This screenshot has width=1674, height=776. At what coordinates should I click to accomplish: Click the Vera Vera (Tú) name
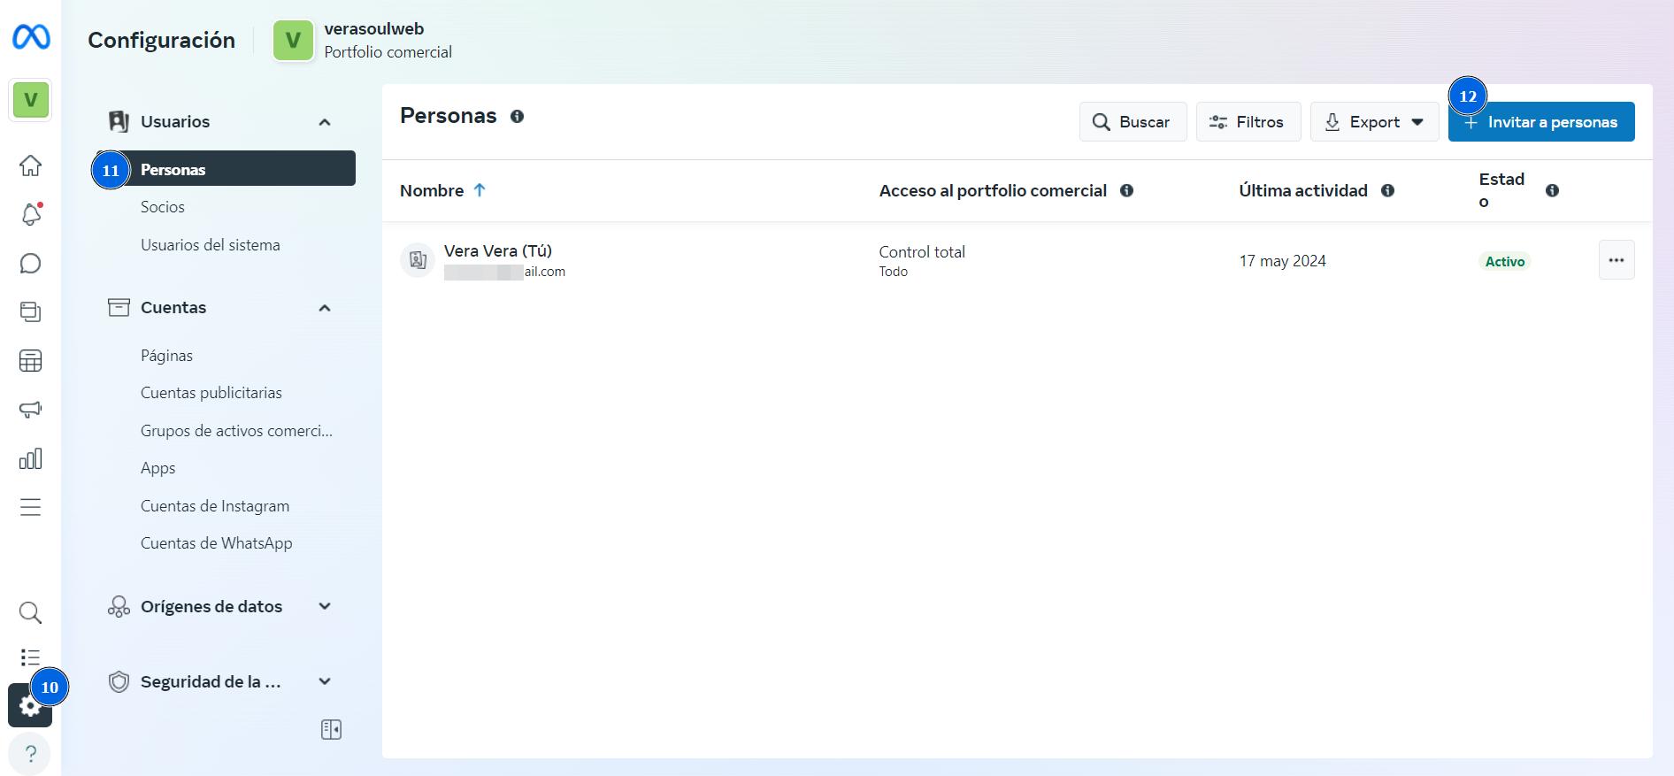click(498, 250)
